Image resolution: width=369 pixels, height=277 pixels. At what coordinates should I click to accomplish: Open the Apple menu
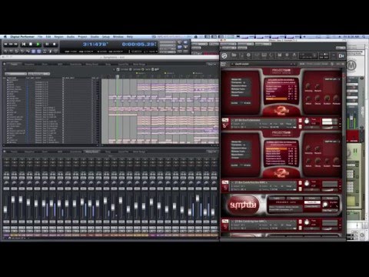click(5, 37)
